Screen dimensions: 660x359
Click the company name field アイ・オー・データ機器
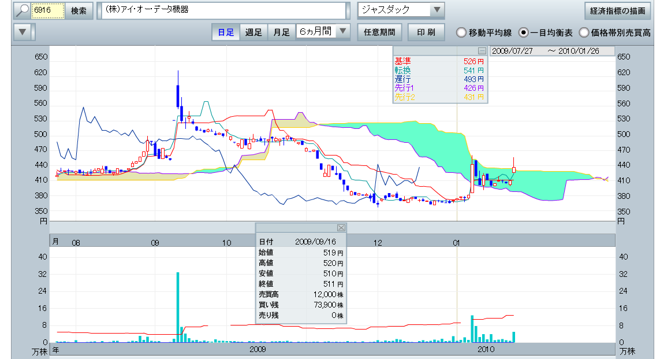(223, 10)
